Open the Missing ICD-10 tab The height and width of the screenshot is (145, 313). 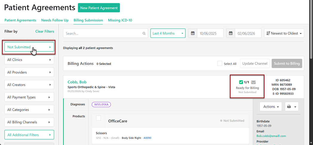120,20
